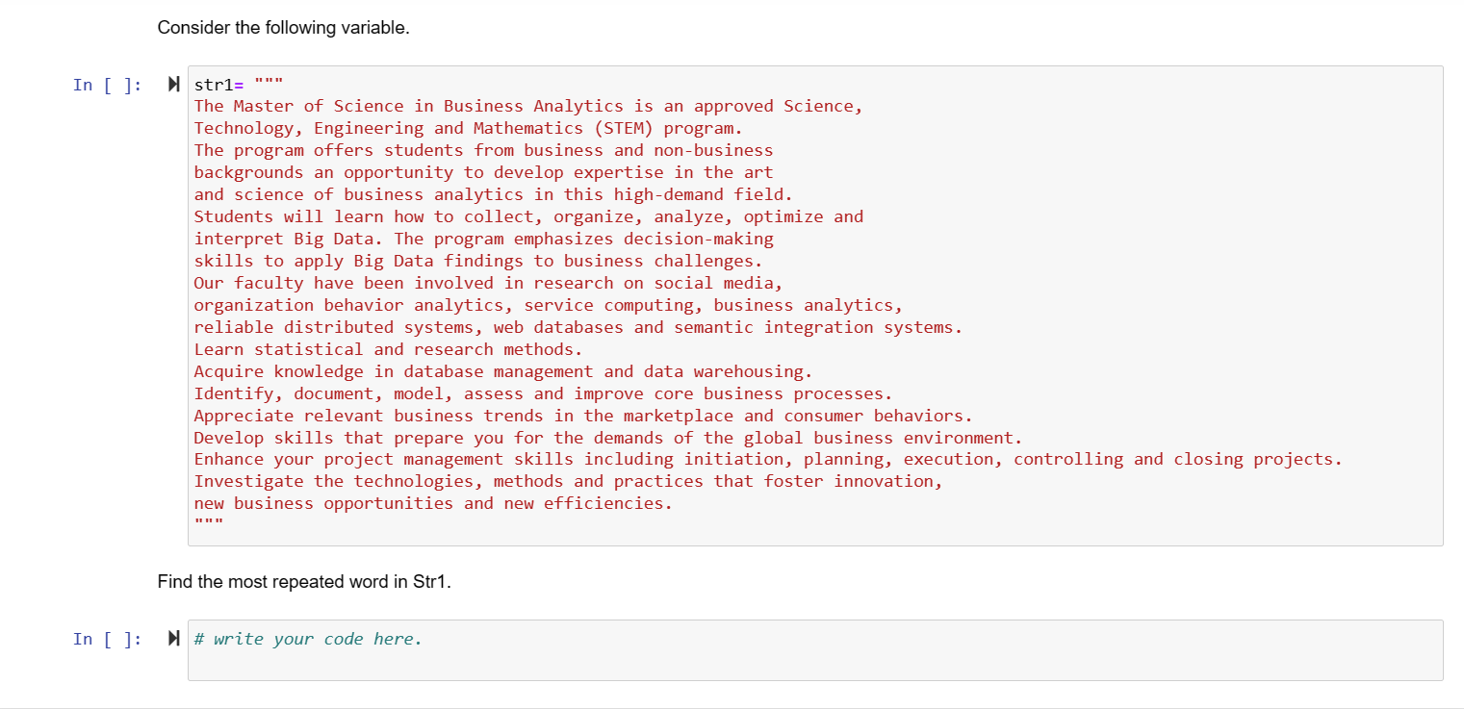This screenshot has height=709, width=1464.
Task: Click the run icon beside the str1 cell
Action: [173, 85]
